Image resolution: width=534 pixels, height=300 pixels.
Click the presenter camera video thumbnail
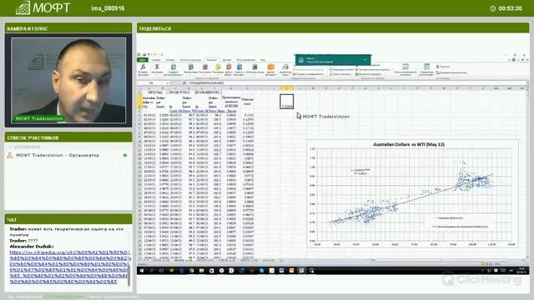pyautogui.click(x=68, y=80)
